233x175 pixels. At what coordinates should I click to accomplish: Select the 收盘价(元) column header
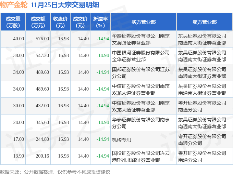(x=60, y=22)
